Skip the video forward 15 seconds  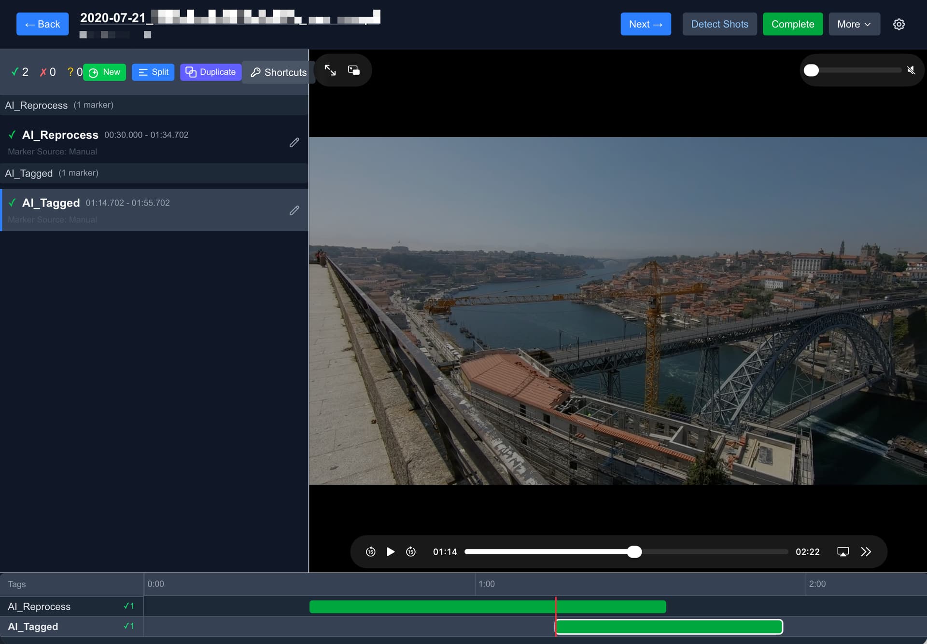pos(411,551)
